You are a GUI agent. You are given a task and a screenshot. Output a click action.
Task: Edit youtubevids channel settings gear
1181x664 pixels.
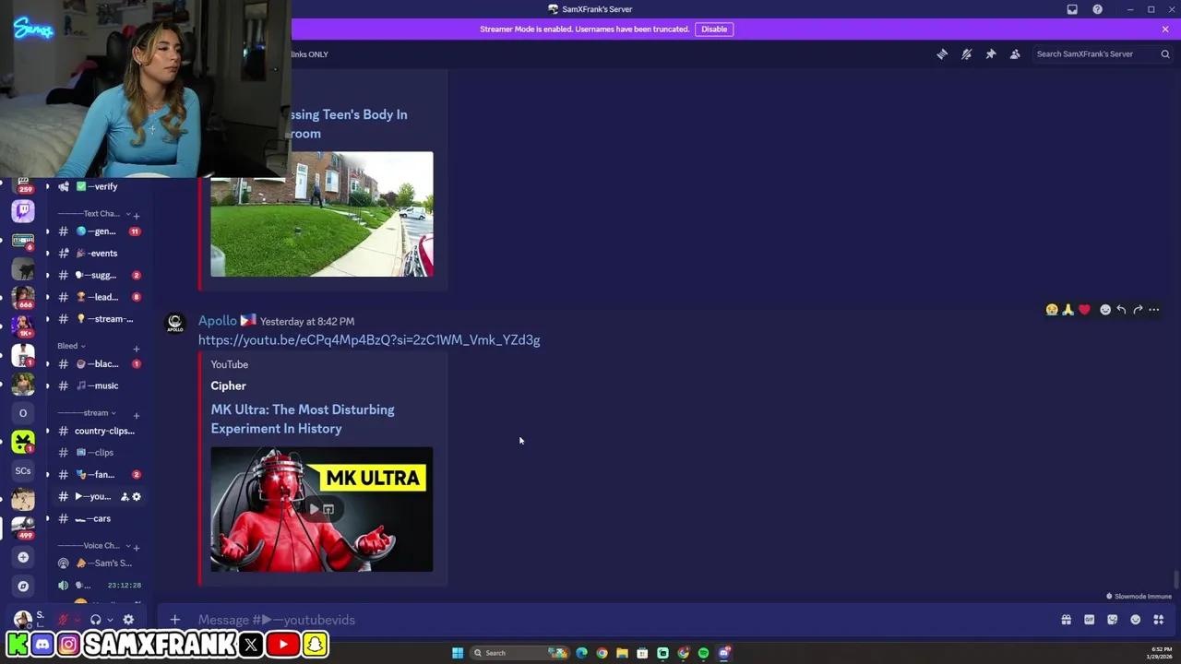pyautogui.click(x=137, y=497)
